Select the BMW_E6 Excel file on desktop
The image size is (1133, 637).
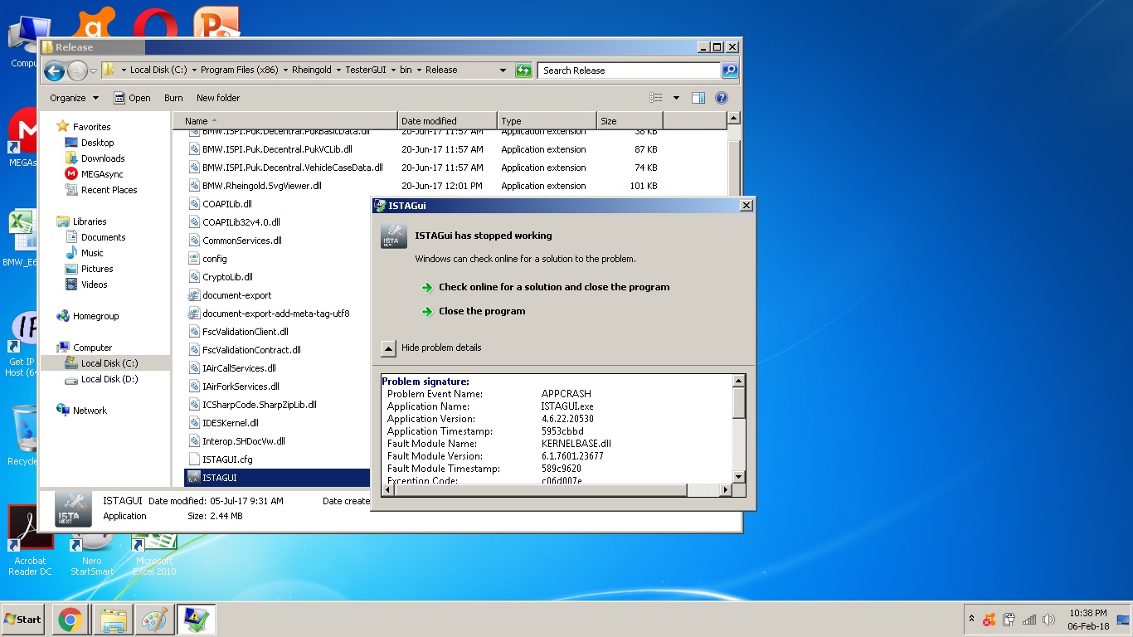(x=22, y=239)
